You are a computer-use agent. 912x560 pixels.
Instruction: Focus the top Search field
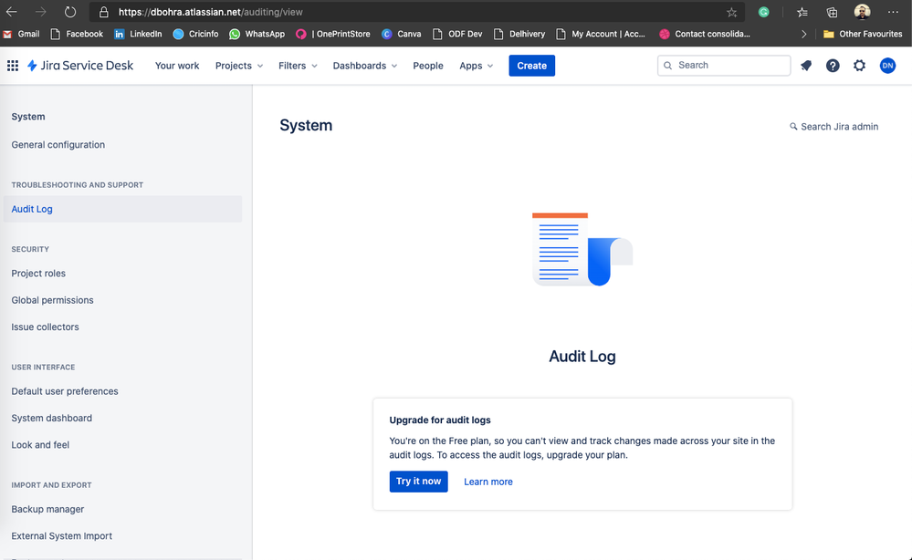(x=724, y=65)
